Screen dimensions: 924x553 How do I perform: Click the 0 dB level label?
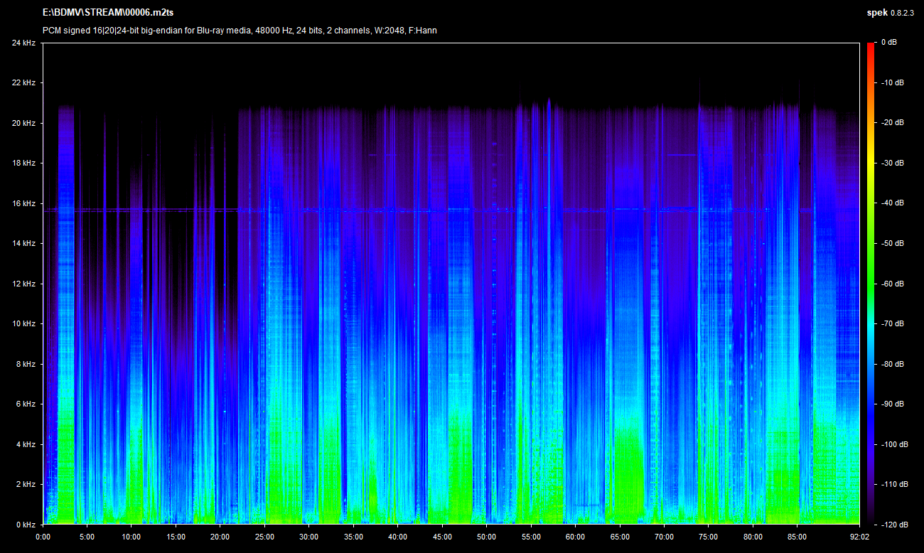pos(888,43)
